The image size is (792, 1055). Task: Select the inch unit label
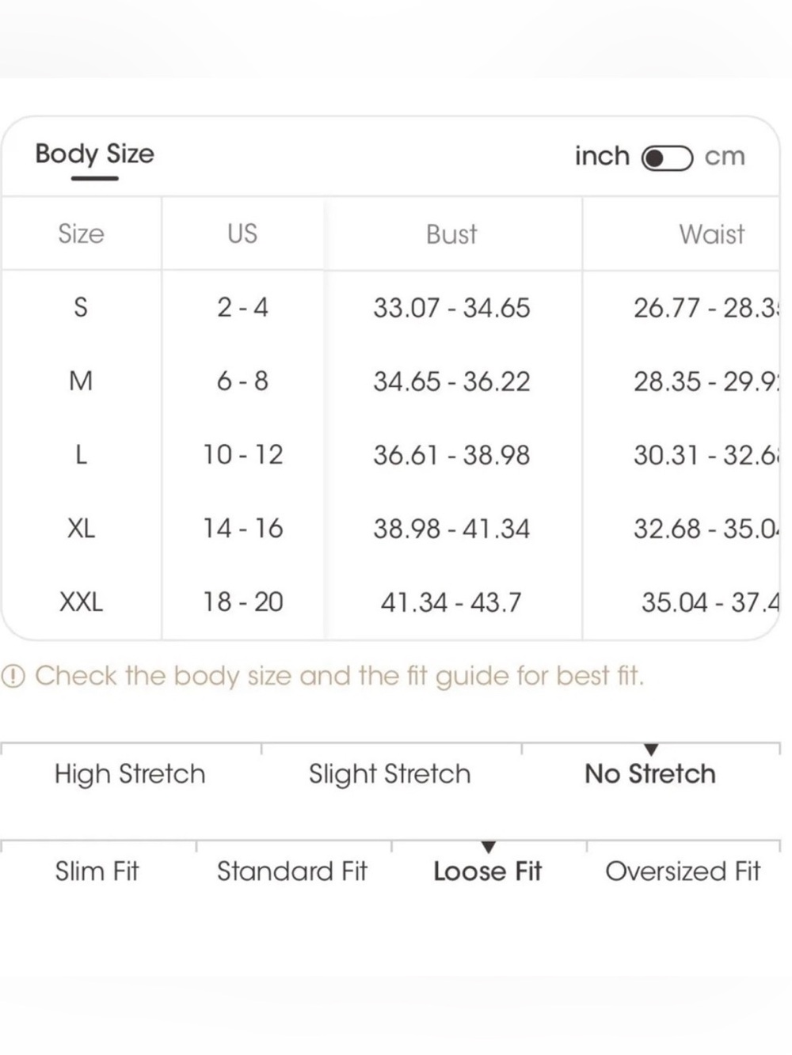602,156
